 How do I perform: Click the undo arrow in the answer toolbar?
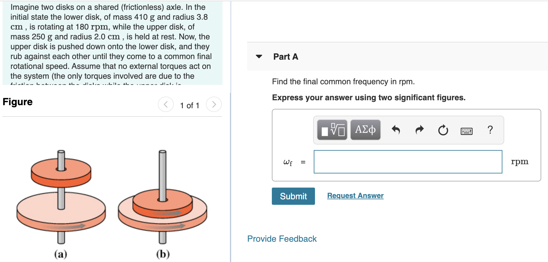(396, 130)
